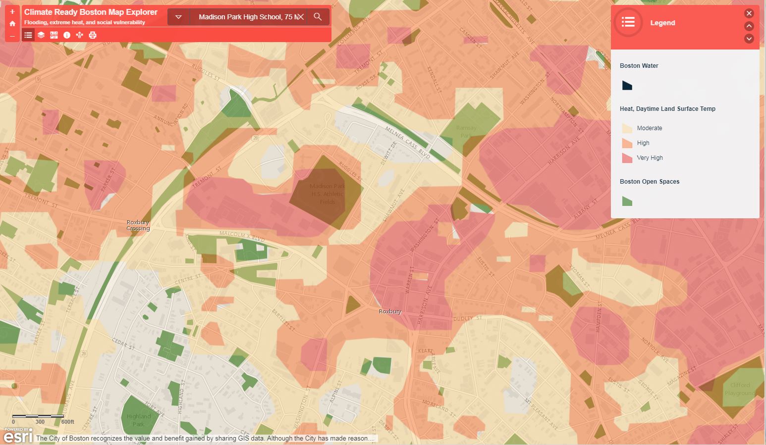Click the home default extent button
Viewport: 766px width, 445px height.
pos(12,24)
